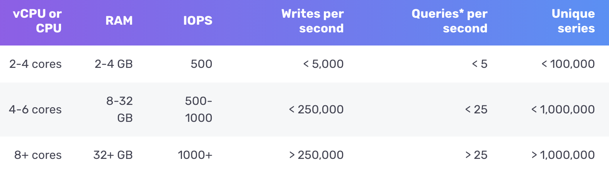Screen dimensions: 609x172
Task: Select the "Writes per second" header
Action: coord(312,21)
